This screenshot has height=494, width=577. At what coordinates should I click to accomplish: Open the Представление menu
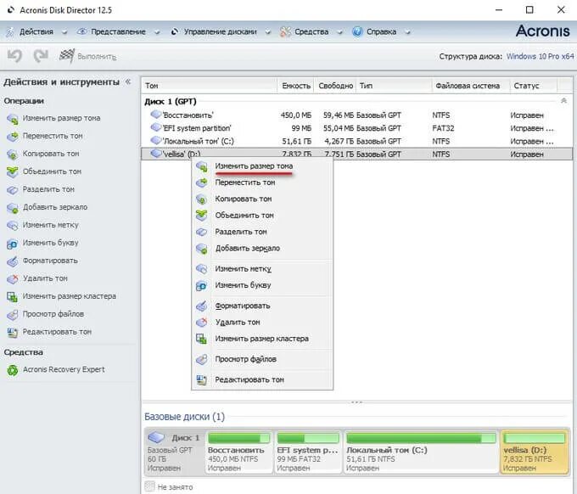pos(118,32)
